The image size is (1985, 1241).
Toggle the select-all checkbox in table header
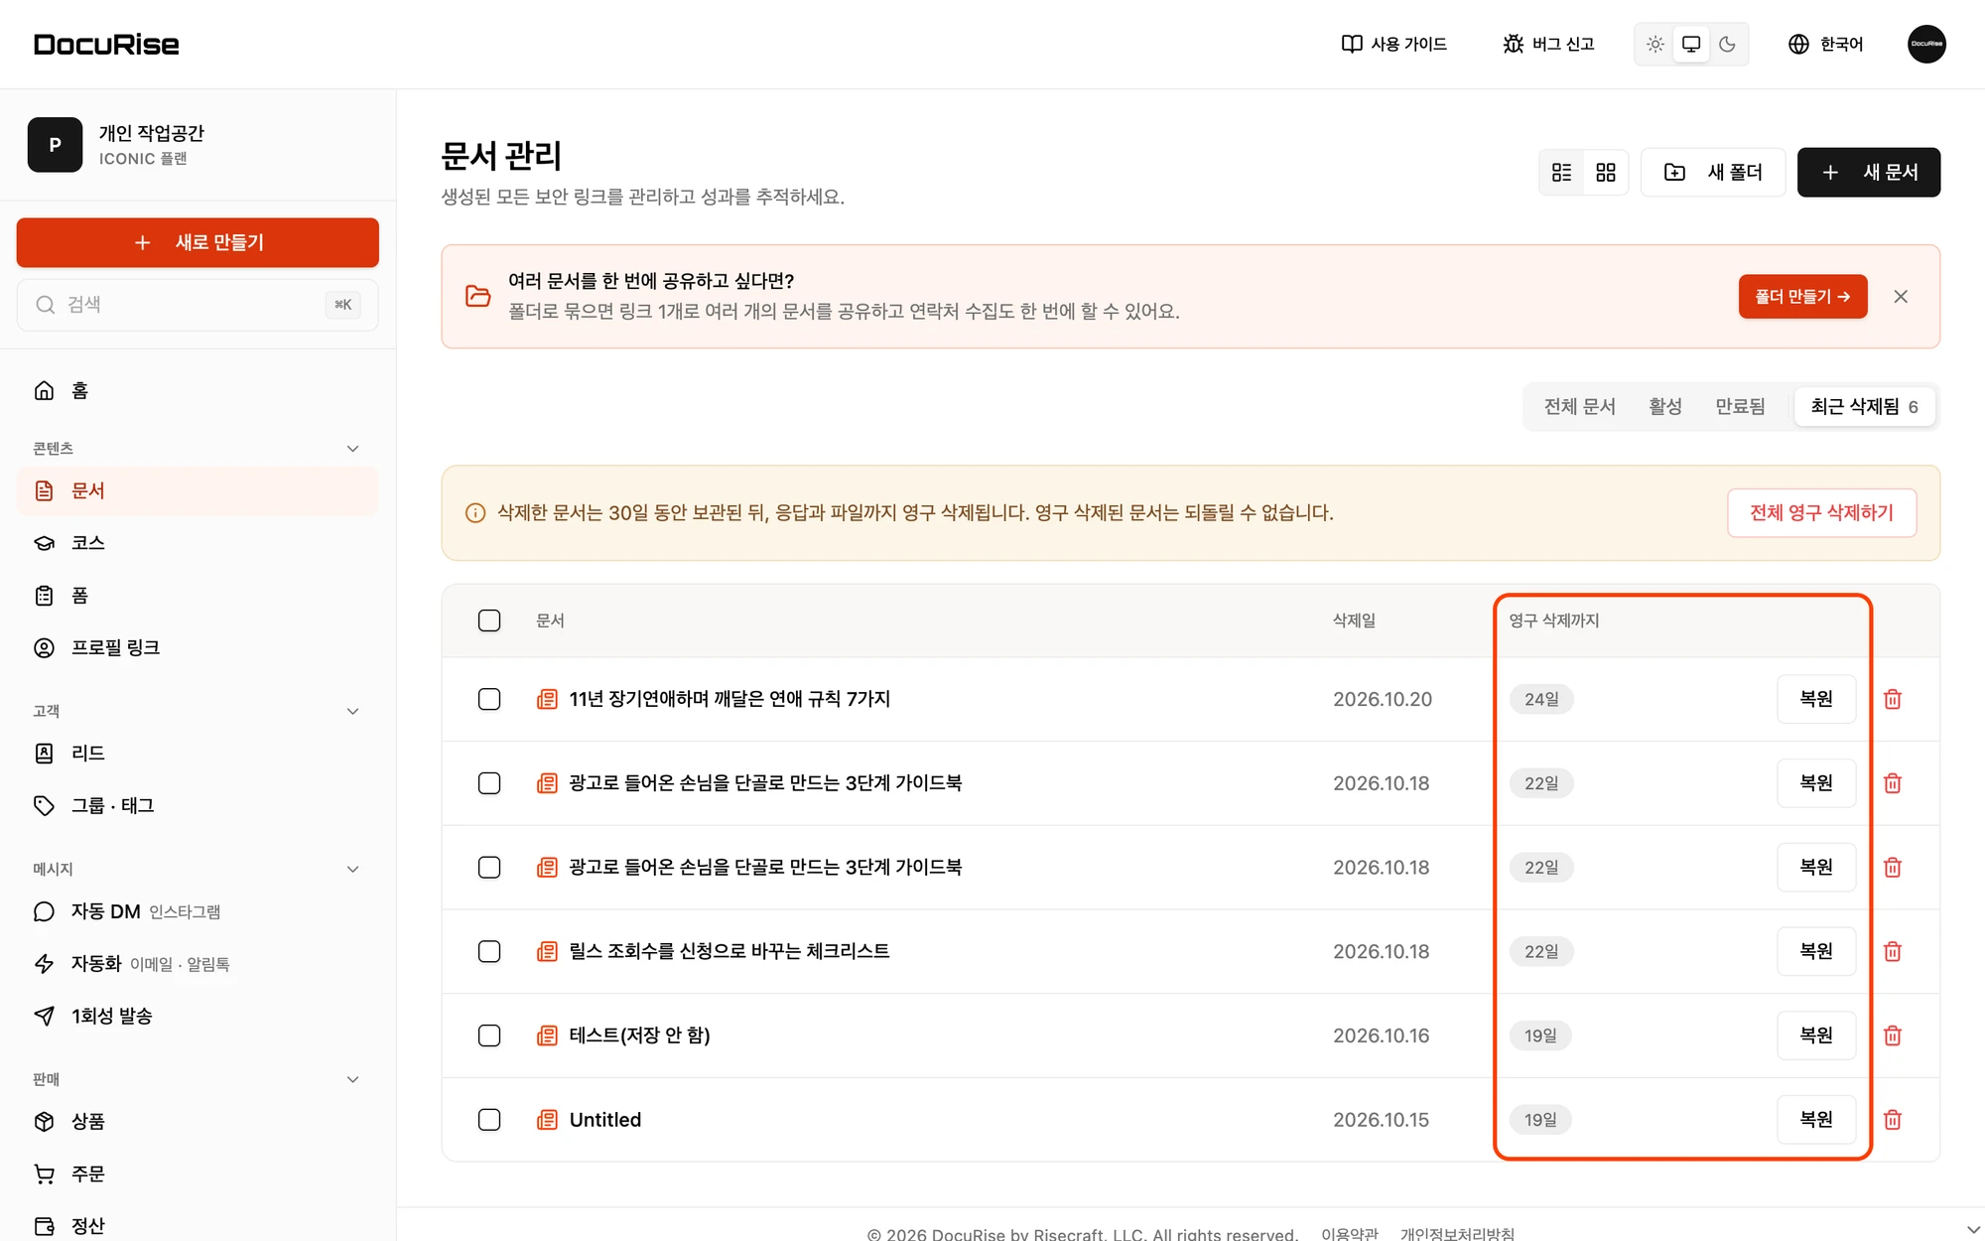click(x=489, y=620)
